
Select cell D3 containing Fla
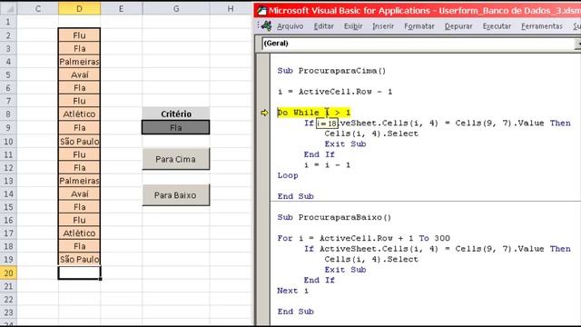tap(79, 48)
